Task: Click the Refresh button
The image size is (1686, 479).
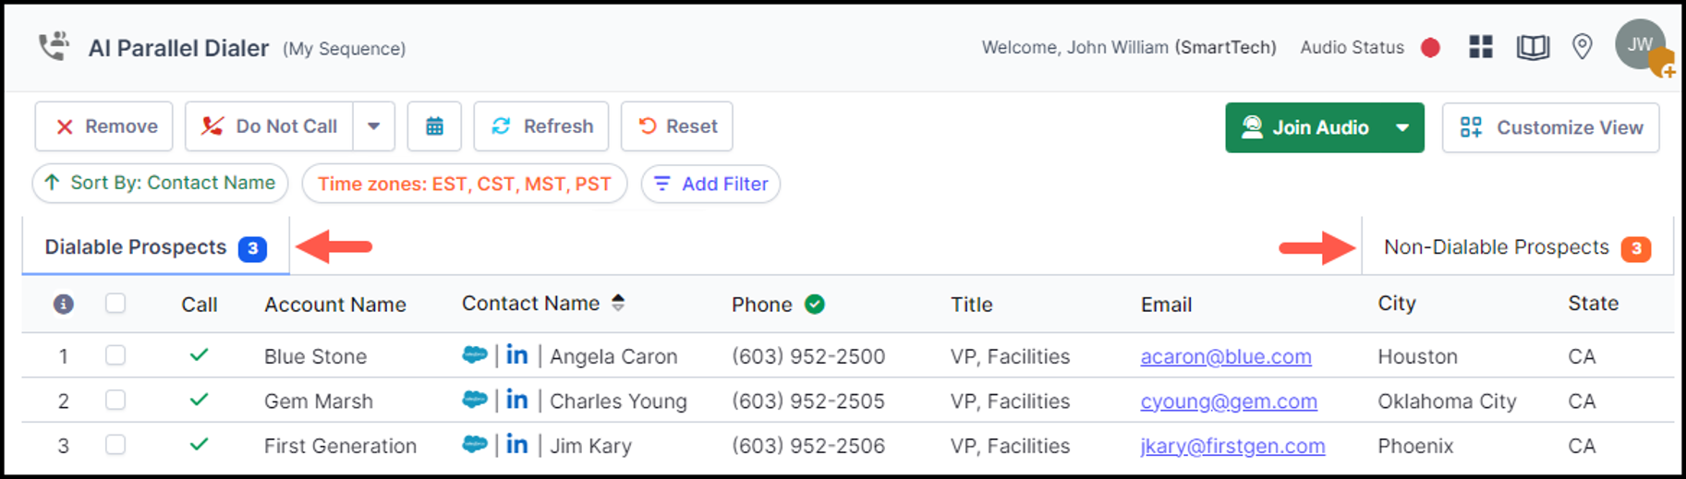Action: [541, 126]
